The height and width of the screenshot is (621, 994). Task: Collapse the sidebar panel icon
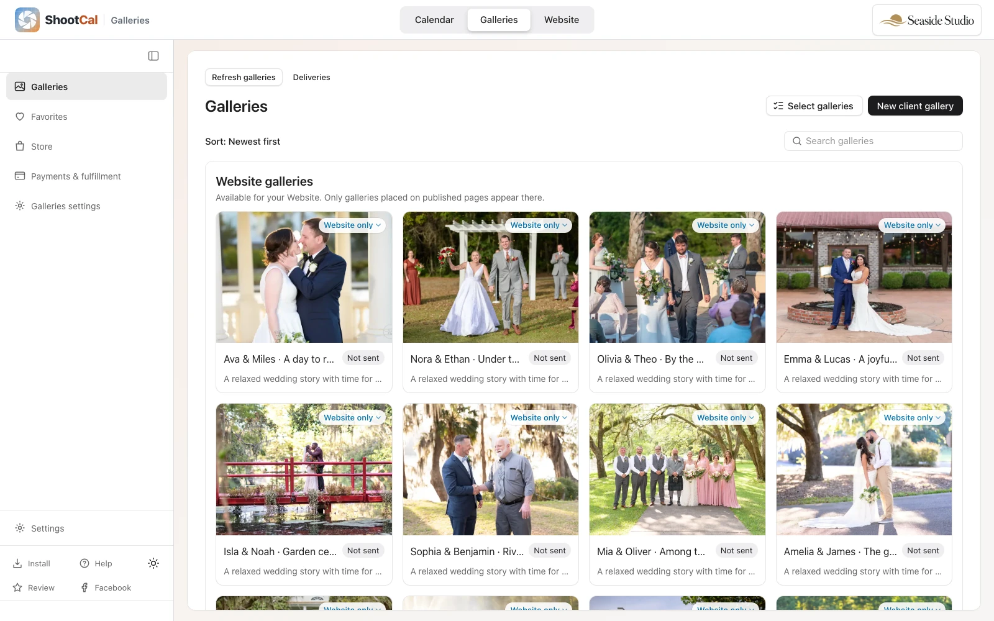click(153, 56)
